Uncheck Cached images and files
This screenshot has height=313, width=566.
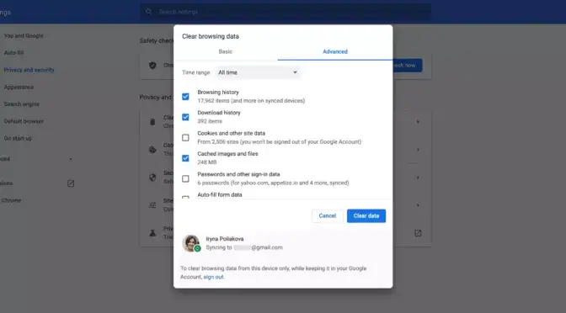pos(185,158)
